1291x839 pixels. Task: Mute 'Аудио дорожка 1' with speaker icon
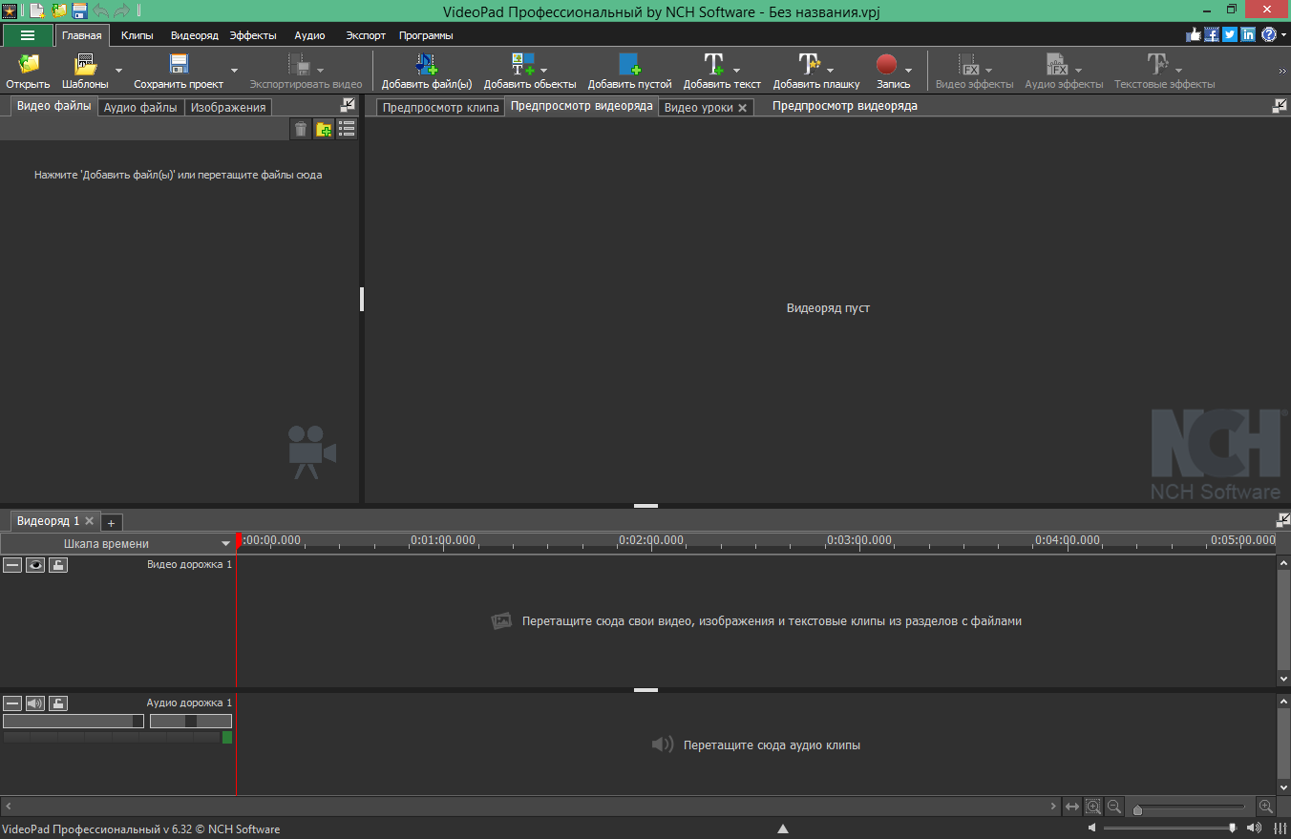[x=34, y=703]
